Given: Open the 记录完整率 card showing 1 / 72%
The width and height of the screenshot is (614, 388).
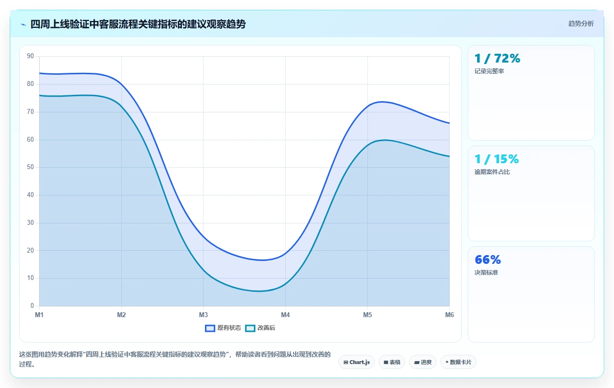Looking at the screenshot, I should (x=531, y=93).
